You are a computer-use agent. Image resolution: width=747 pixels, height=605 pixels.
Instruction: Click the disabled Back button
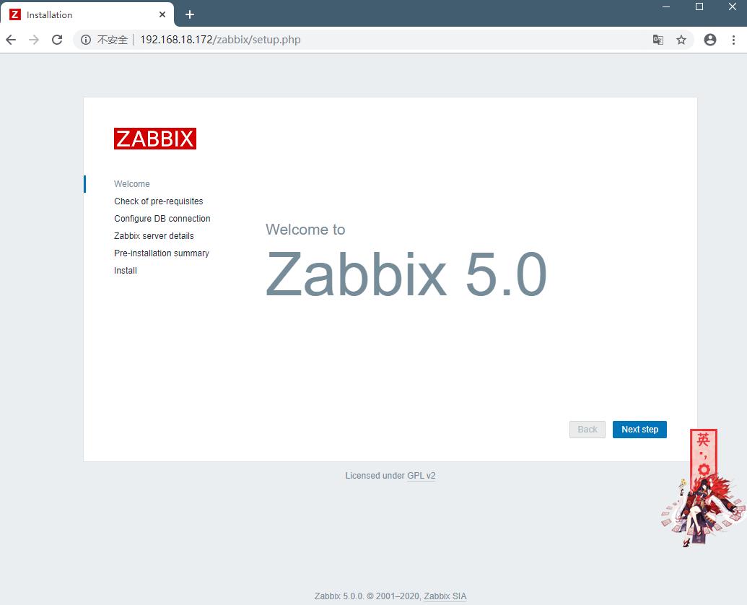587,429
